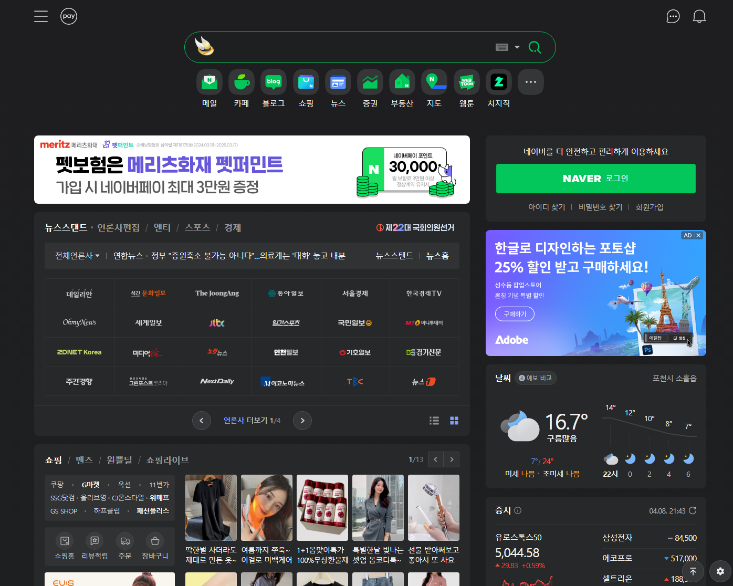
Task: Select the 경제 tab
Action: (233, 227)
